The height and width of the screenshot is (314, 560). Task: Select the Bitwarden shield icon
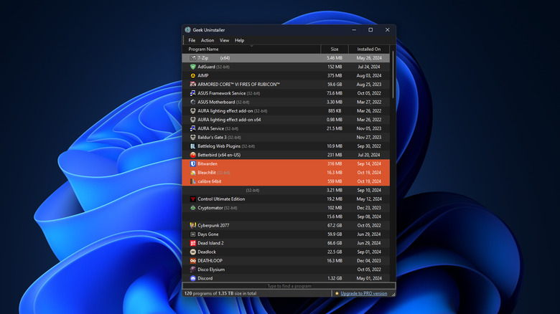[x=193, y=163]
